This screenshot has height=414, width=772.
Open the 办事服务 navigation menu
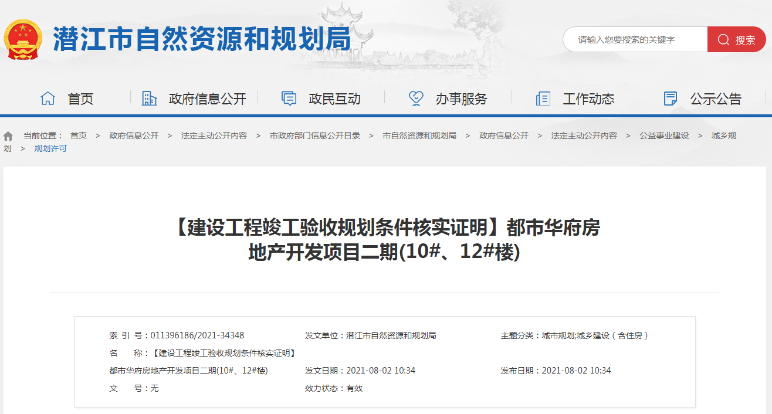pyautogui.click(x=461, y=99)
